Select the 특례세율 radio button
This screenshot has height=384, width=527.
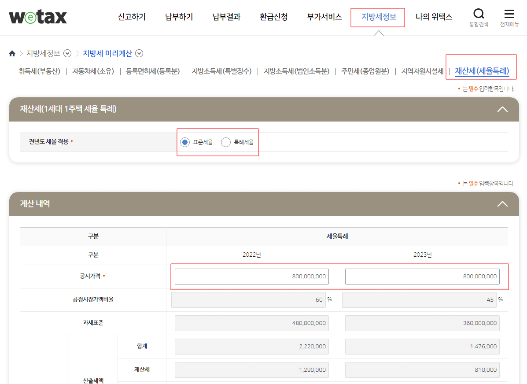(226, 142)
